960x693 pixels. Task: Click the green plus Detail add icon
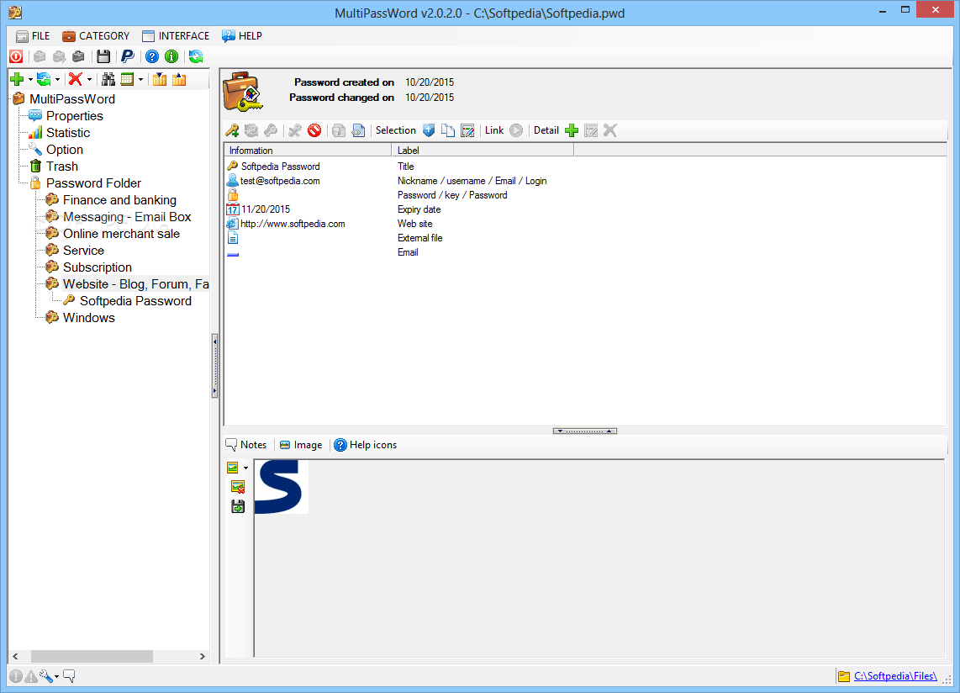click(x=572, y=130)
